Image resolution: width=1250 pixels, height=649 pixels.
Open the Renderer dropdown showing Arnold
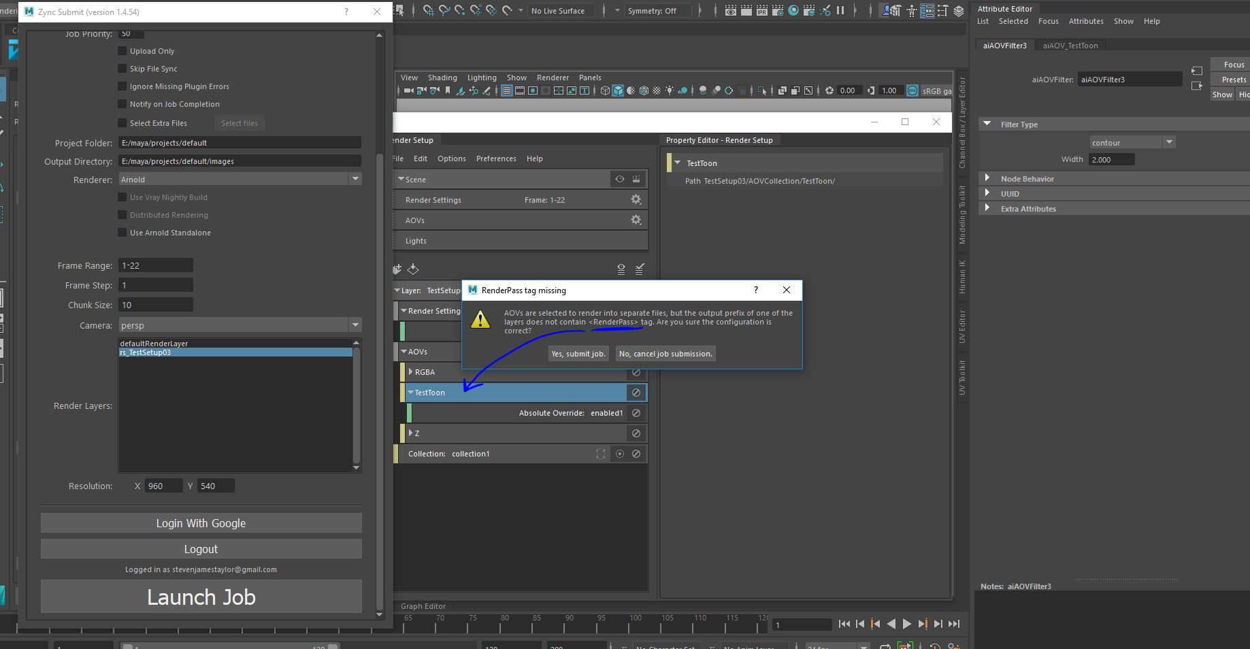click(x=240, y=180)
